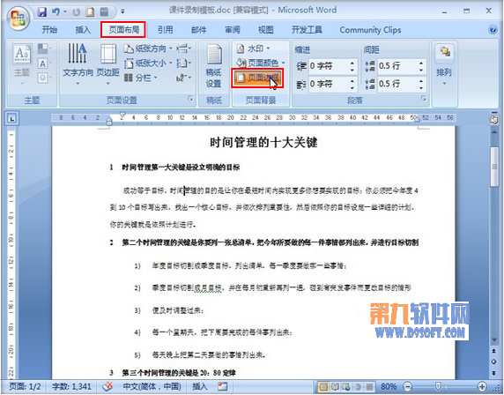This screenshot has height=395, width=504.
Task: Open theme effects dropdown
Action: 45,78
